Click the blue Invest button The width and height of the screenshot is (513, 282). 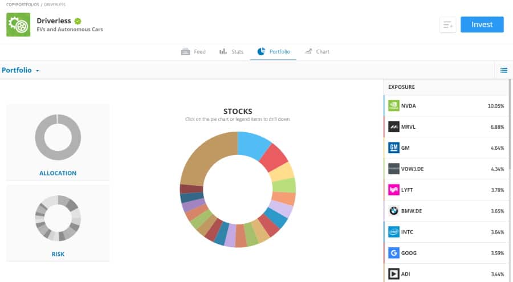point(482,24)
